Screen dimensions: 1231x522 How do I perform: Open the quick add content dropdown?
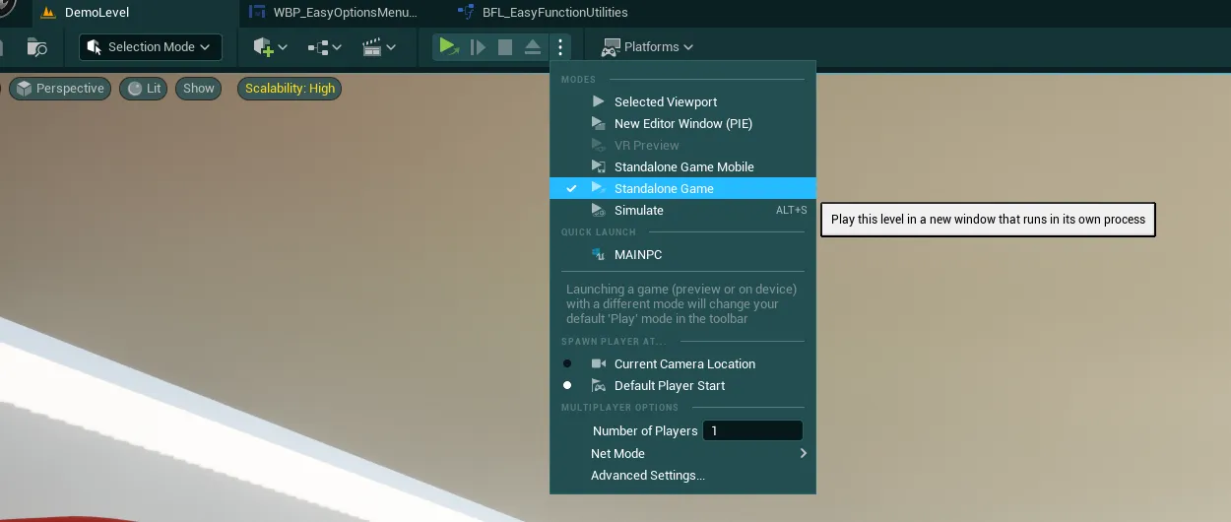(x=270, y=47)
